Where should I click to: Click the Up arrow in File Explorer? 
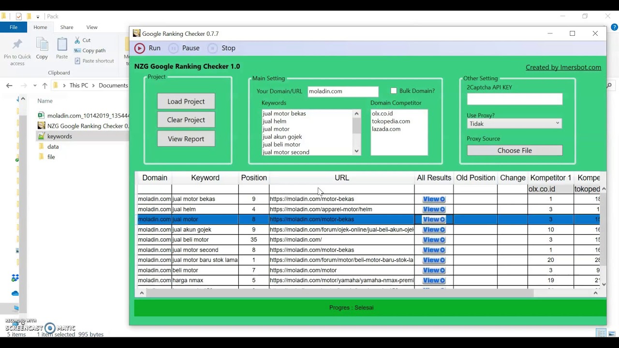click(44, 86)
